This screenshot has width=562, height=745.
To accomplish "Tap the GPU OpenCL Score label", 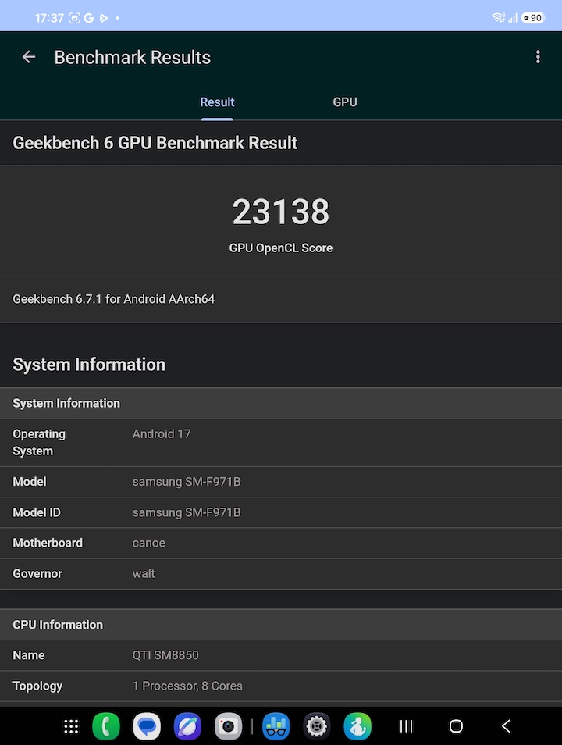I will tap(281, 248).
